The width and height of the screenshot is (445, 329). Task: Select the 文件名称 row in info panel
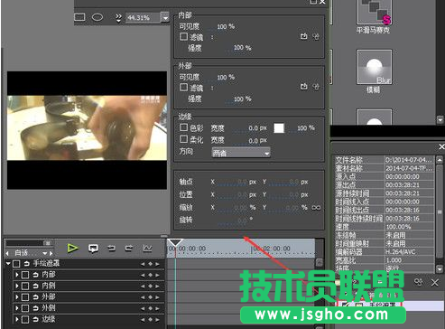coord(385,160)
